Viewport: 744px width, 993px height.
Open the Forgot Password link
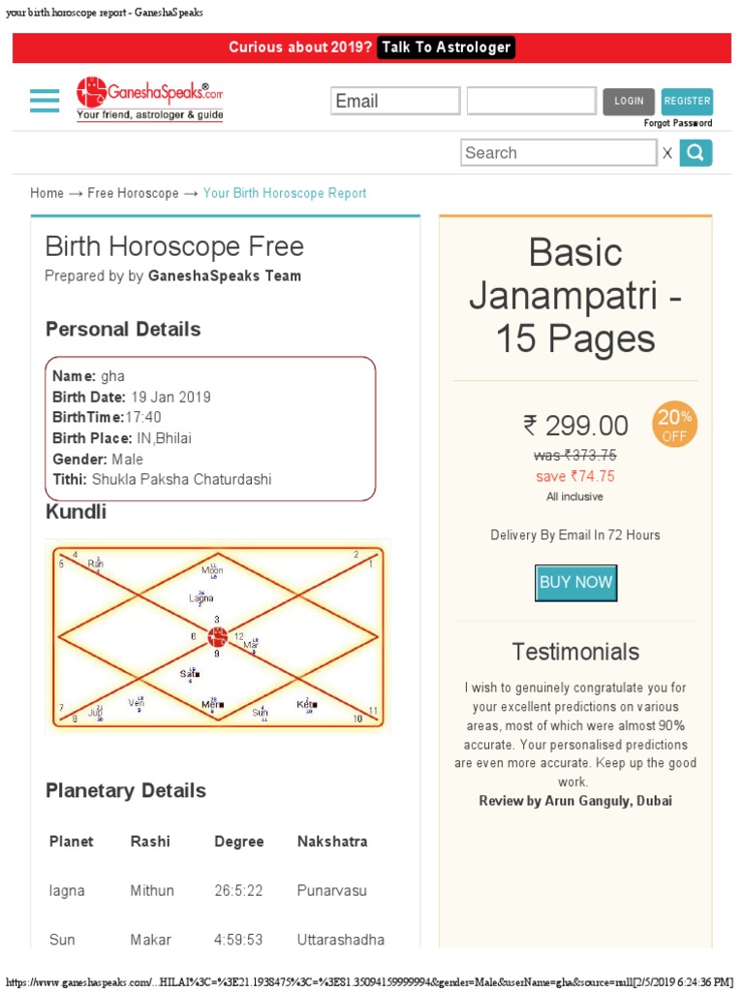click(678, 123)
